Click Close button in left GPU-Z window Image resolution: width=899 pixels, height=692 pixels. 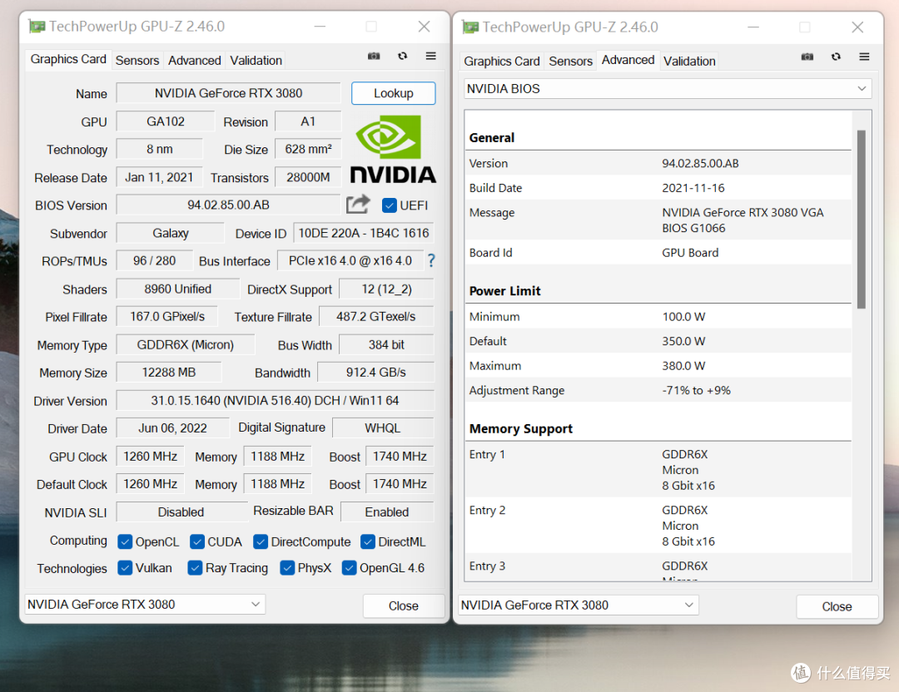click(x=404, y=605)
